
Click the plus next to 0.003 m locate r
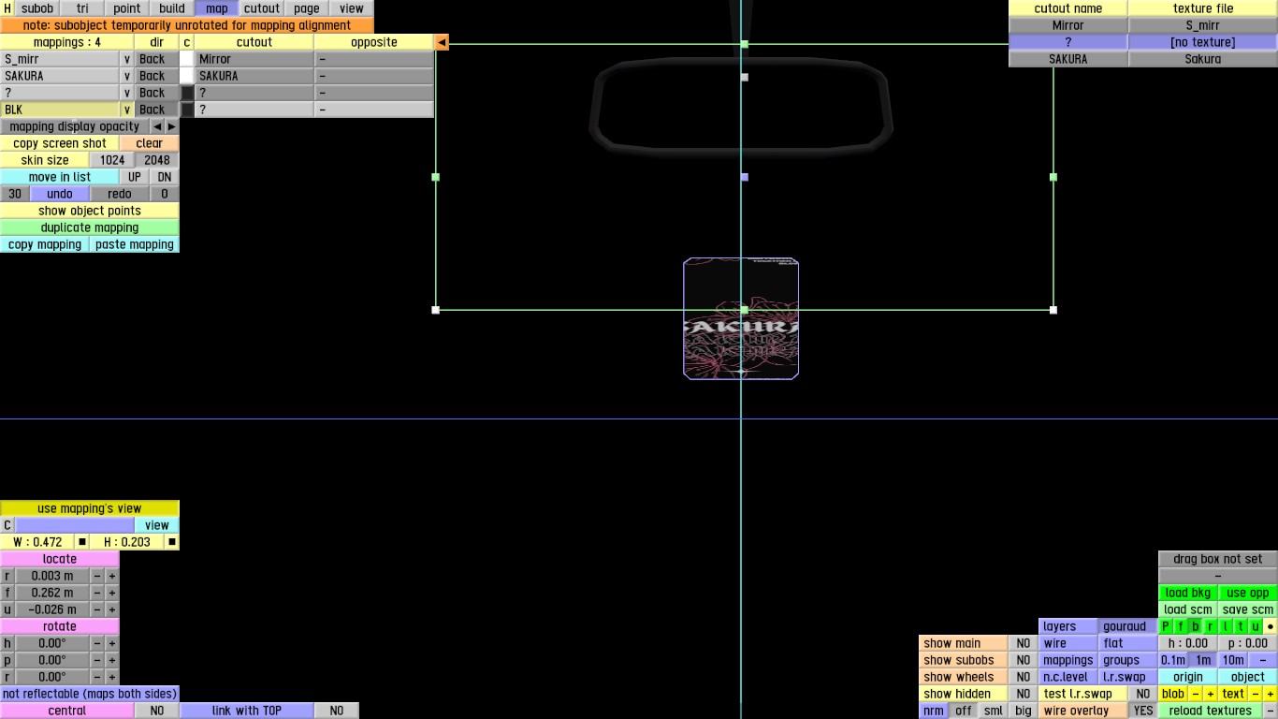coord(112,576)
